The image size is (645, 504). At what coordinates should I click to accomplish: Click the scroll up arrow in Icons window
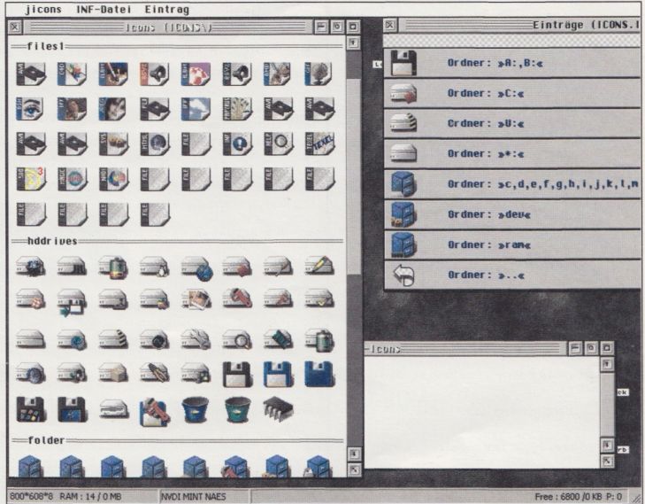click(353, 43)
